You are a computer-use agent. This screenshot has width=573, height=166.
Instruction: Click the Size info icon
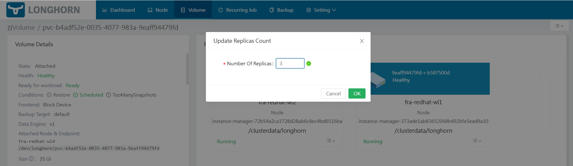click(x=31, y=159)
